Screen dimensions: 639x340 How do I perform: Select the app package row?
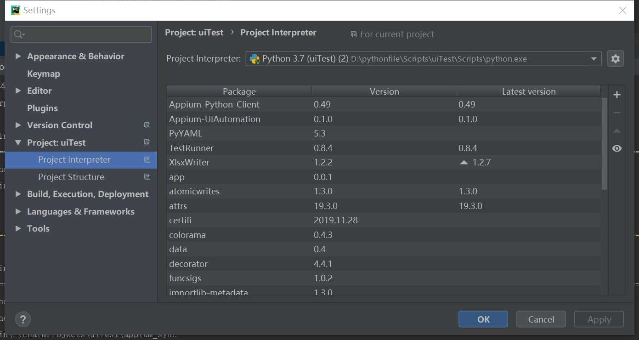tap(384, 177)
